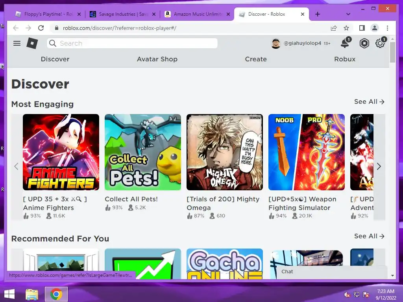Click the scrollbar down arrow
Viewport: 403px width, 302px height.
pos(392,276)
